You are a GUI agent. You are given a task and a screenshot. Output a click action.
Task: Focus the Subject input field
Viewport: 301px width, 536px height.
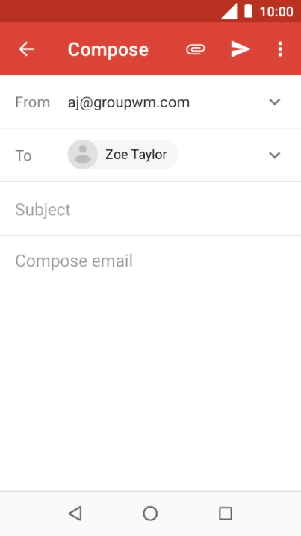click(x=151, y=209)
